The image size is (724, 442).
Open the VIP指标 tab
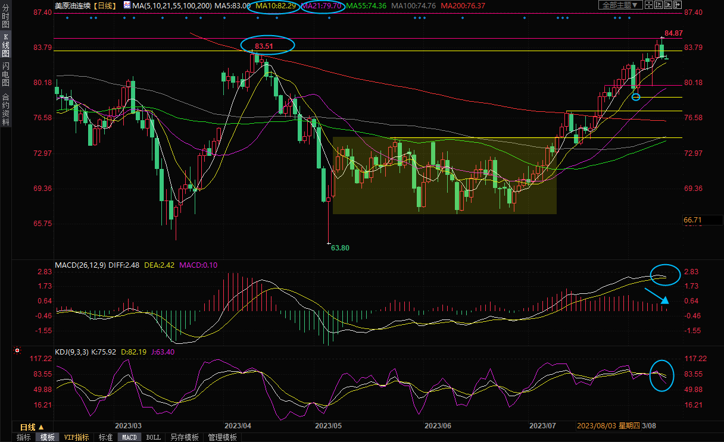click(x=77, y=437)
